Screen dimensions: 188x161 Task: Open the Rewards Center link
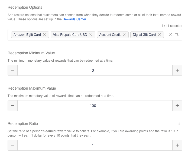[x=74, y=19]
